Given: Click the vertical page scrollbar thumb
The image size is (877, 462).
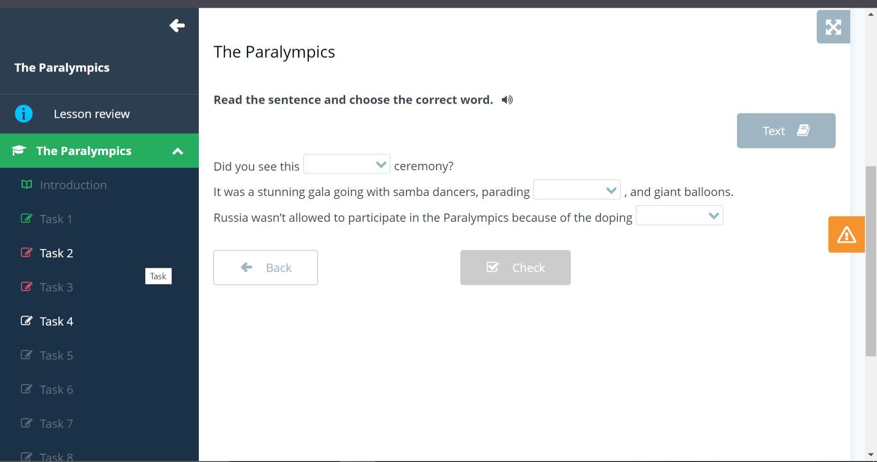Looking at the screenshot, I should pyautogui.click(x=871, y=261).
